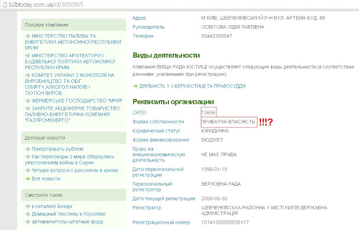Click the Дата текущей регистрации label
Viewport: 359px width, 230px height.
(164, 199)
